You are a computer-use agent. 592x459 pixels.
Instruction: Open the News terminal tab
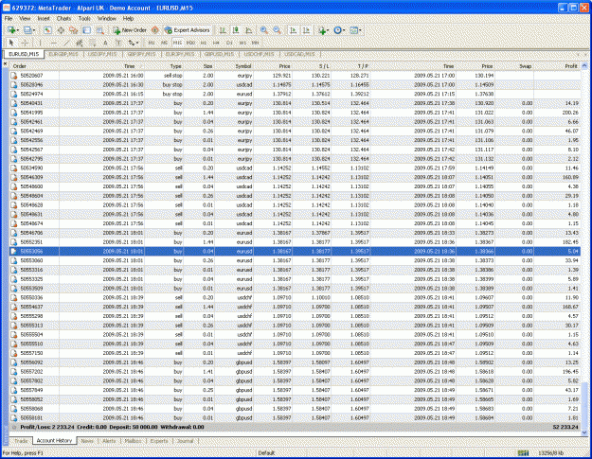pyautogui.click(x=87, y=440)
